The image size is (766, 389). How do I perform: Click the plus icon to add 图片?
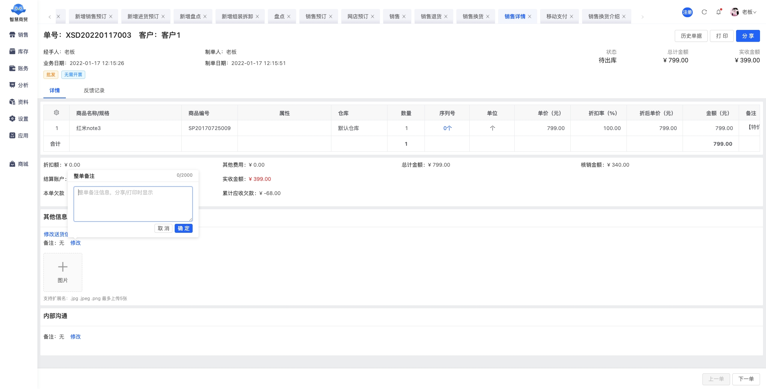pos(63,267)
